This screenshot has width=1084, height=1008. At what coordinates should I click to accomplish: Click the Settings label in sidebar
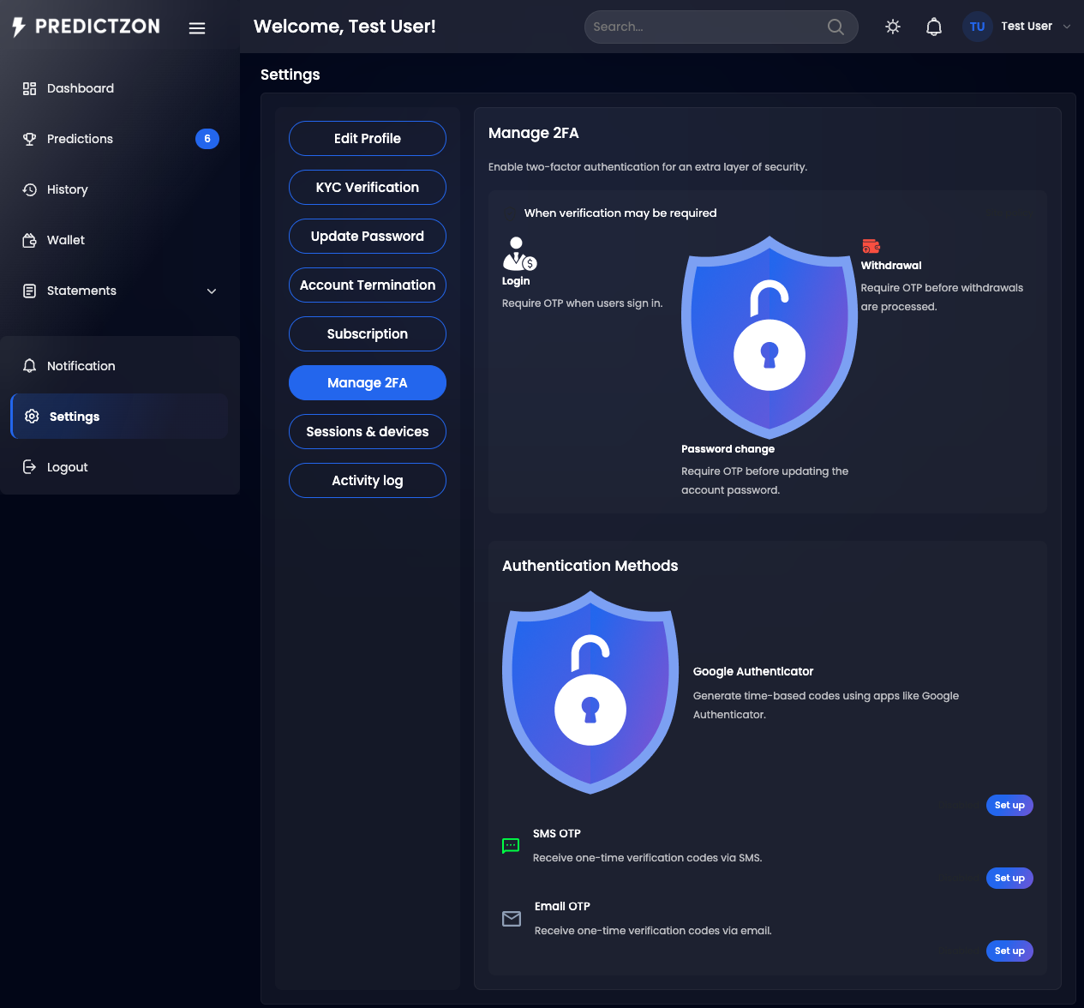(x=75, y=417)
